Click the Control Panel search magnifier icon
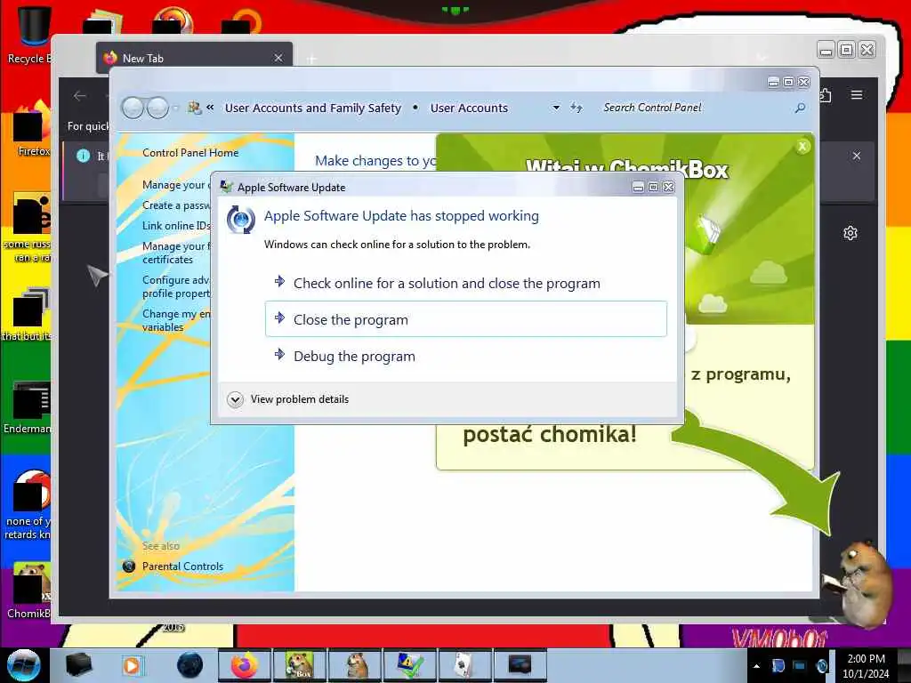Image resolution: width=911 pixels, height=683 pixels. (800, 108)
